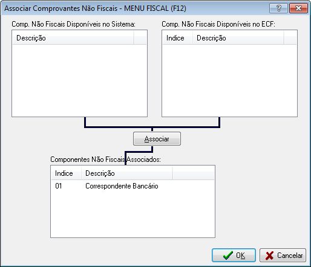311x267 pixels.
Task: Close the Associar Comprovantes dialog window
Action: [x=298, y=8]
